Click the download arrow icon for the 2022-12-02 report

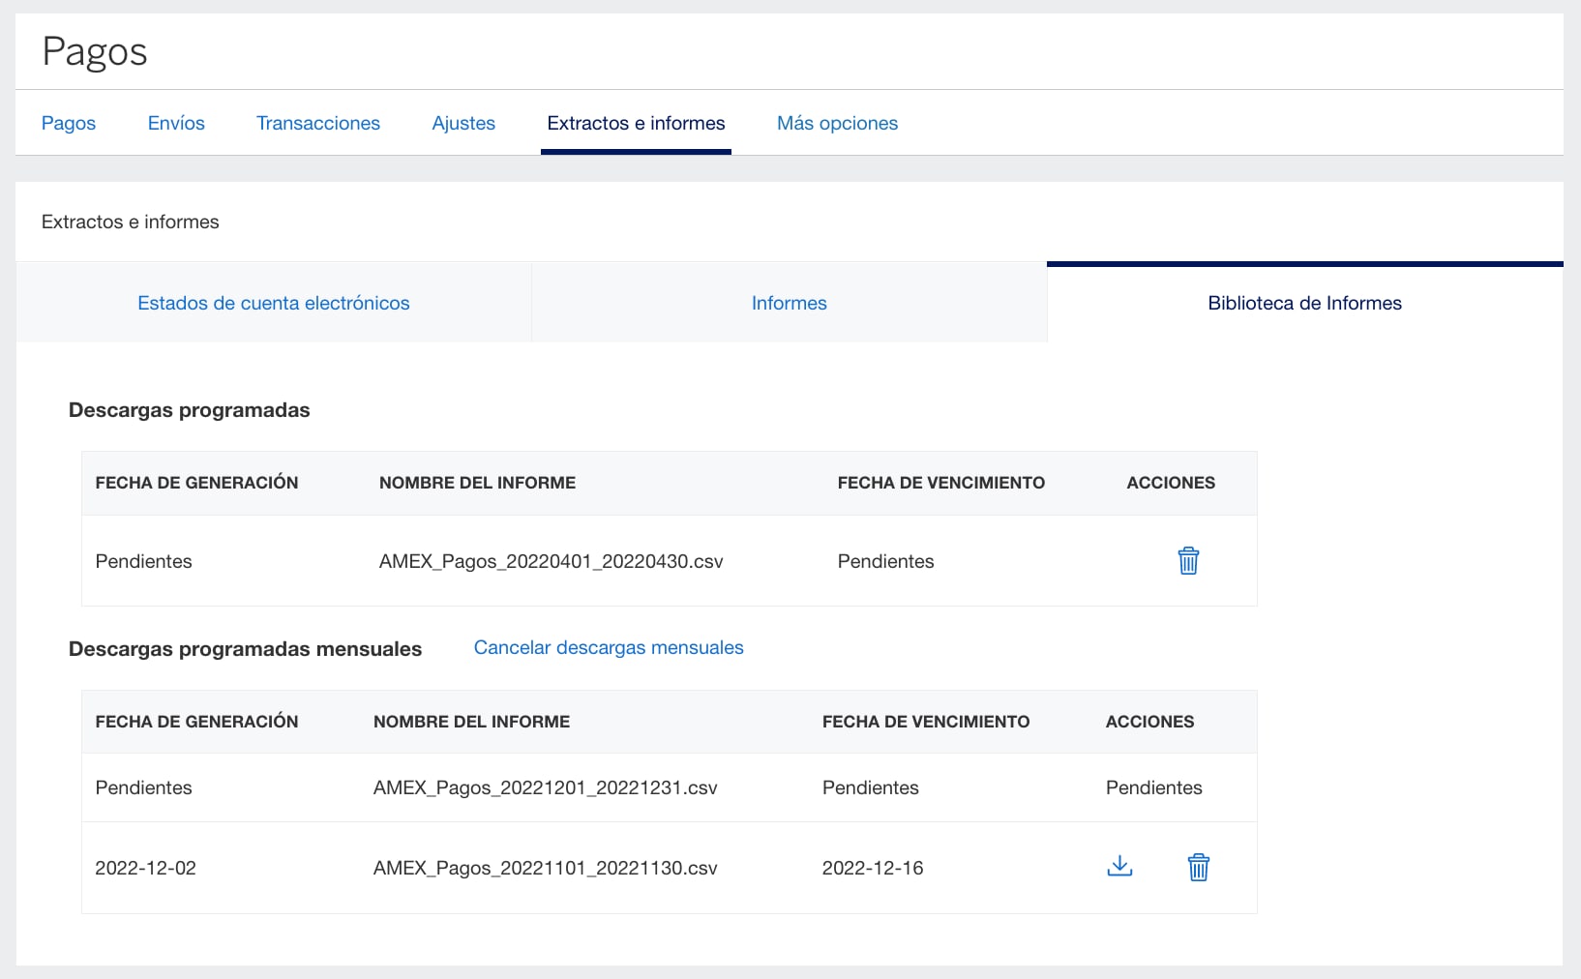click(1119, 867)
